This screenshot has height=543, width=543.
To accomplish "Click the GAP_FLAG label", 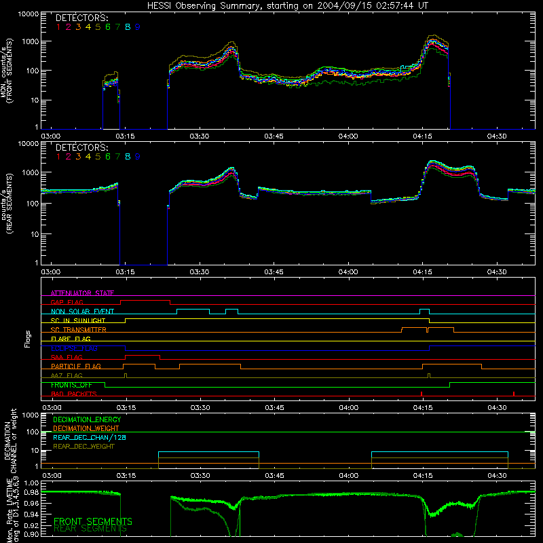I will [x=67, y=302].
